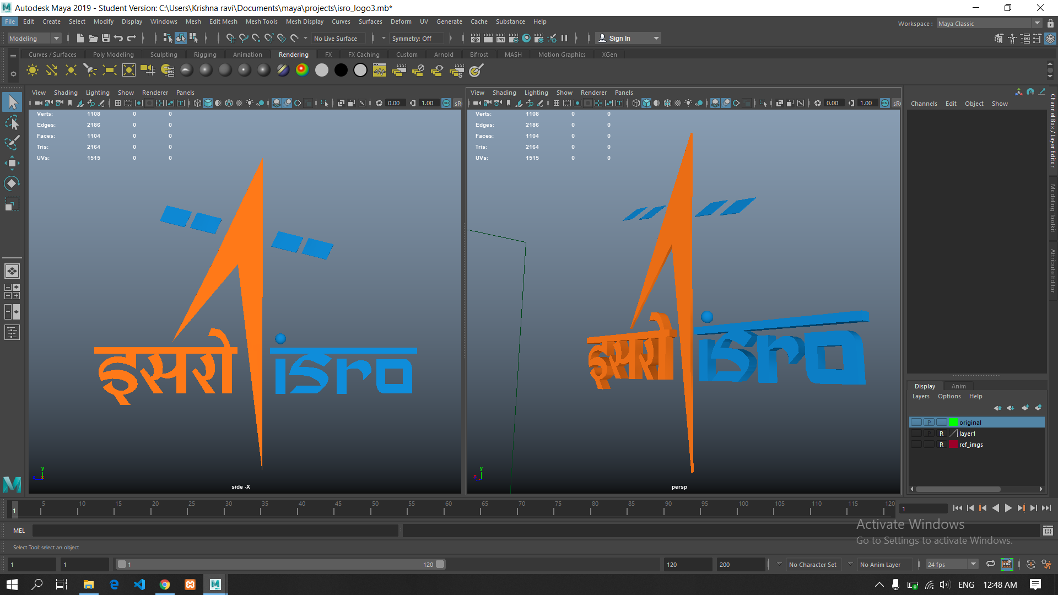Open the Modeling menu set dropdown

coord(34,38)
